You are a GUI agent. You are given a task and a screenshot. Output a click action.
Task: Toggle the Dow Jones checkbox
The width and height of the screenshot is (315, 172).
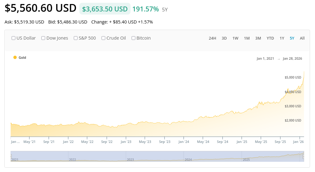(x=43, y=38)
